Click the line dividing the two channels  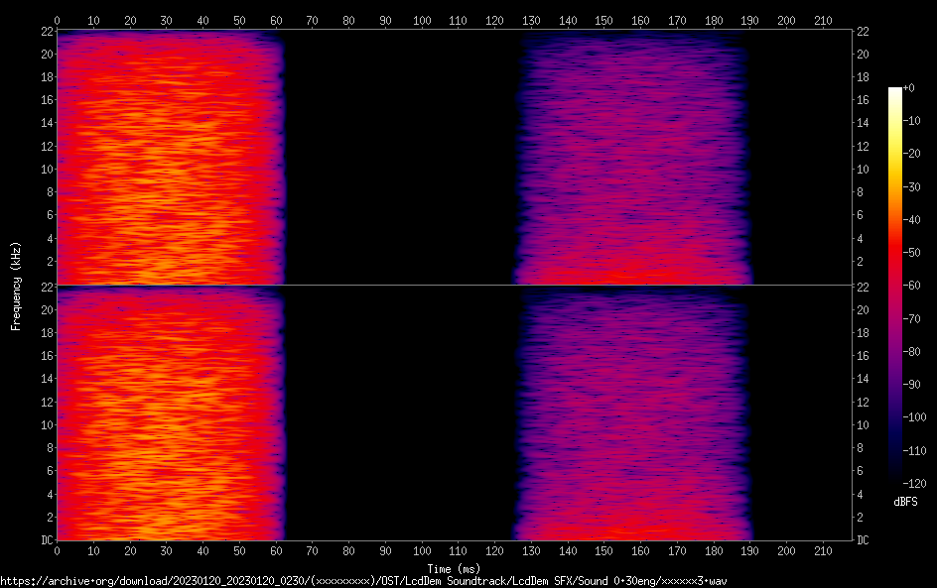(455, 286)
